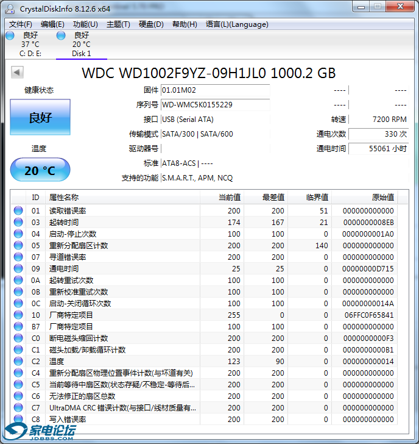The height and width of the screenshot is (444, 419).
Task: Open the 语言(L)(Language) menu
Action: tap(237, 24)
